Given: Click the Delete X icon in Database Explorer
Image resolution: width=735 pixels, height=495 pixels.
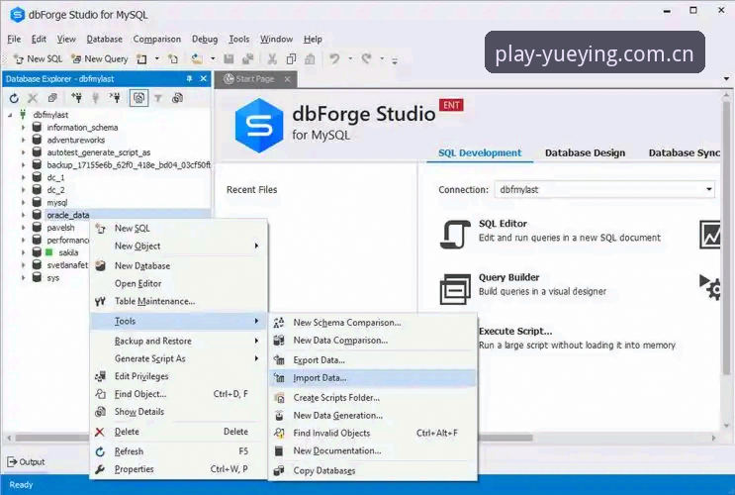Looking at the screenshot, I should tap(33, 98).
